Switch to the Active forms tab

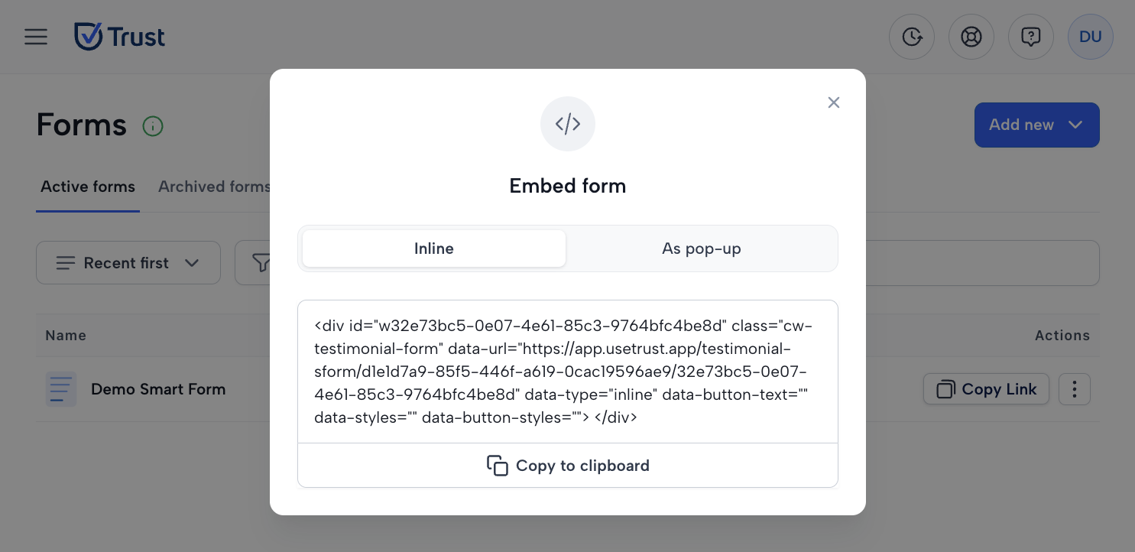click(x=88, y=187)
